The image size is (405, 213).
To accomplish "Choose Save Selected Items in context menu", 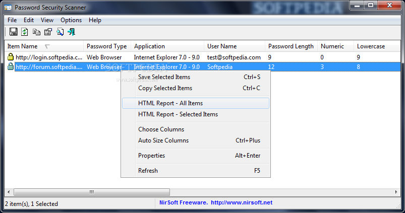I will 196,77.
